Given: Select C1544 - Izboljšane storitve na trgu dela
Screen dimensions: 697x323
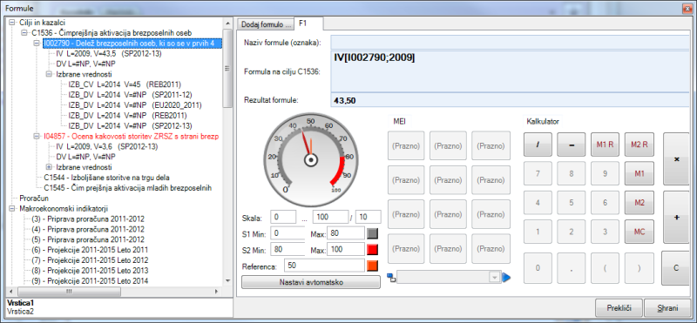Looking at the screenshot, I should 106,178.
